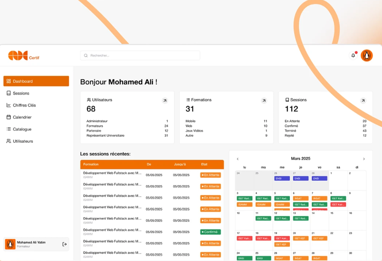Click the Administrateur count row

[x=127, y=121]
